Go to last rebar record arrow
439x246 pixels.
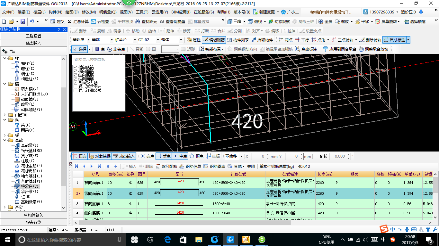99,166
